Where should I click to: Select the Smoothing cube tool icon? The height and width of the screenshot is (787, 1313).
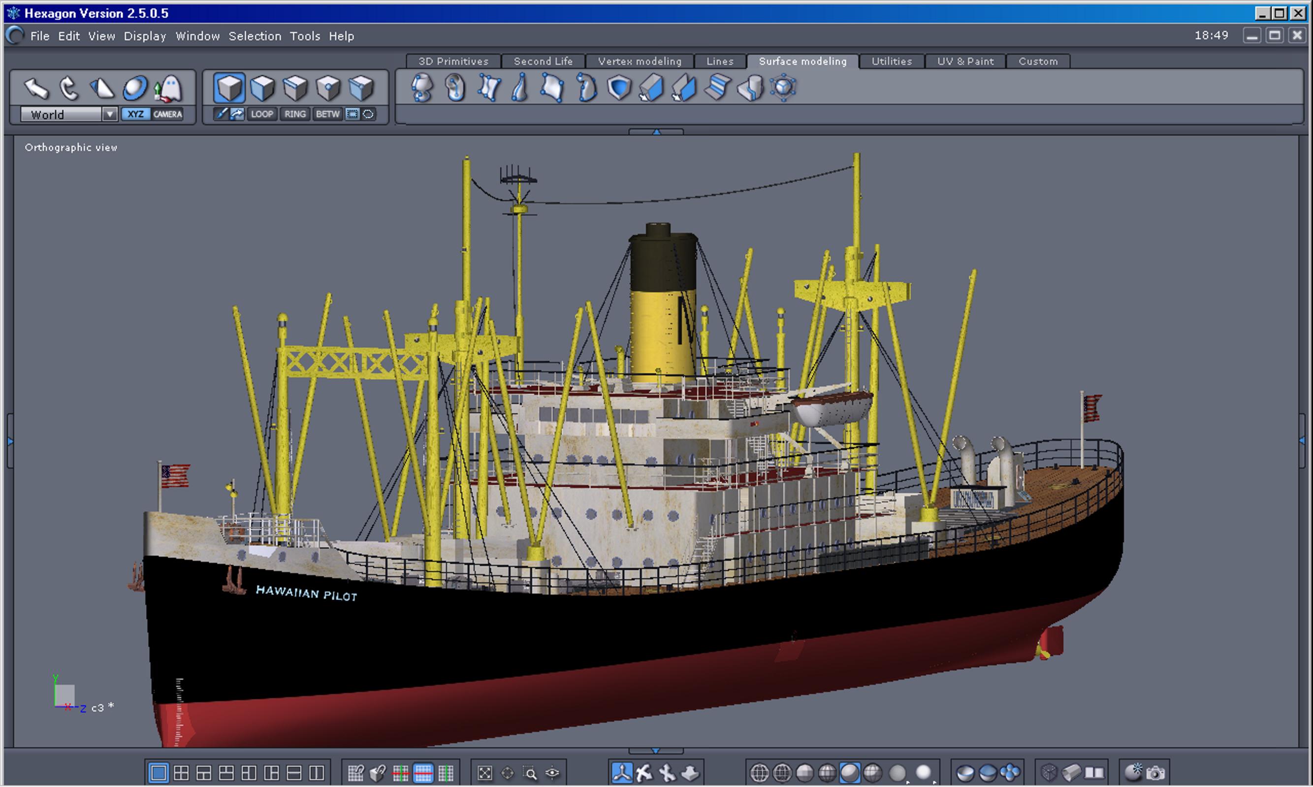[x=783, y=88]
